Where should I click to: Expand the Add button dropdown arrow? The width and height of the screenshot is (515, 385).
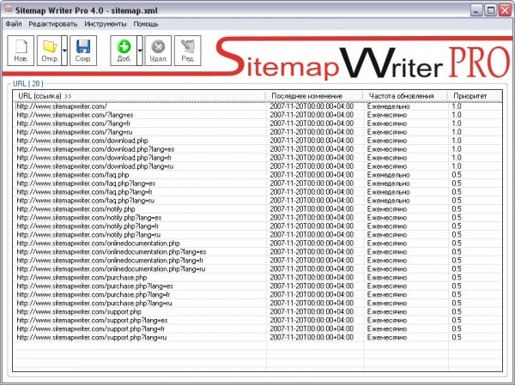click(x=140, y=51)
